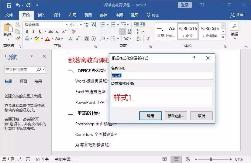This screenshot has height=163, width=251.
Task: Click the Subscript x₂ icon
Action: click(x=57, y=32)
